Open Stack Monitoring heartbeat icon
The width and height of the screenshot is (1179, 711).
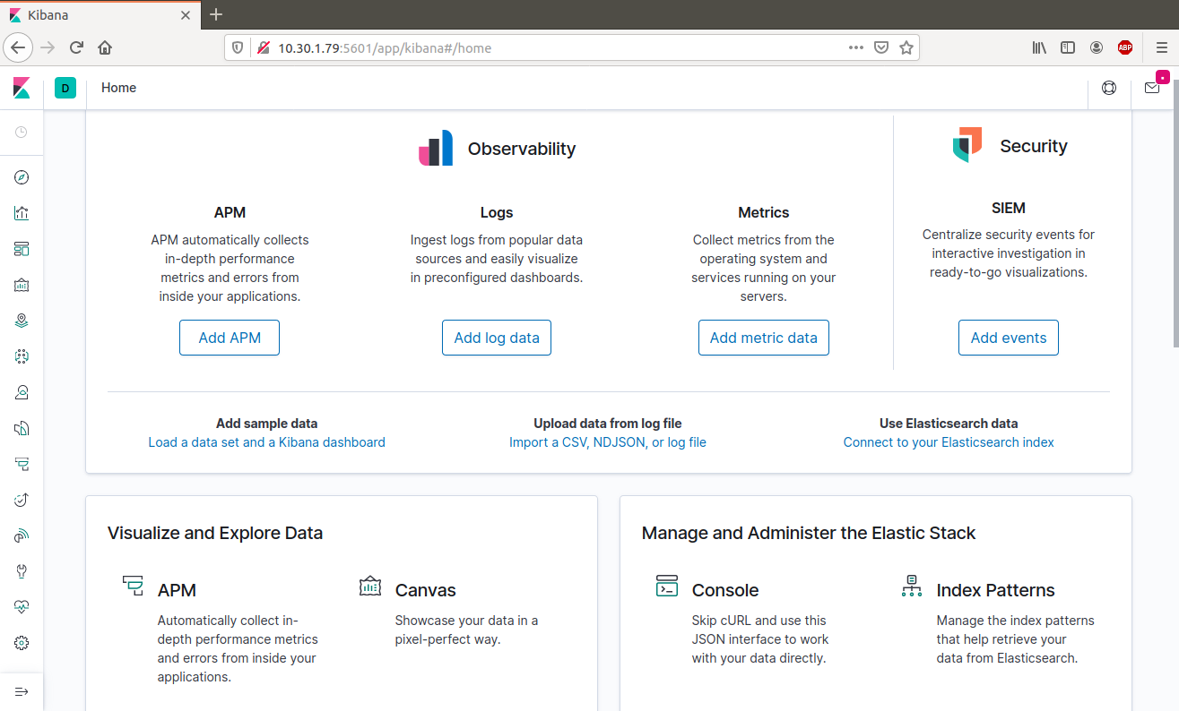(22, 607)
